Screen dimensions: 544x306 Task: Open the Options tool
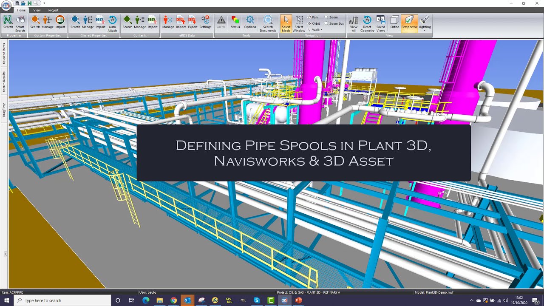coord(250,23)
